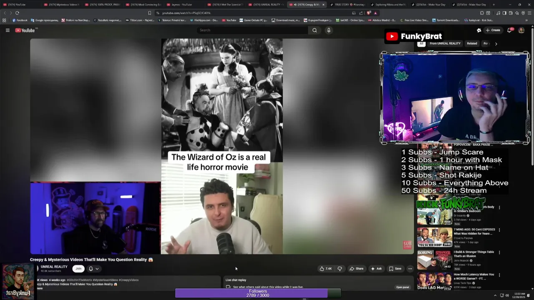Click the Ask button

coord(376,269)
